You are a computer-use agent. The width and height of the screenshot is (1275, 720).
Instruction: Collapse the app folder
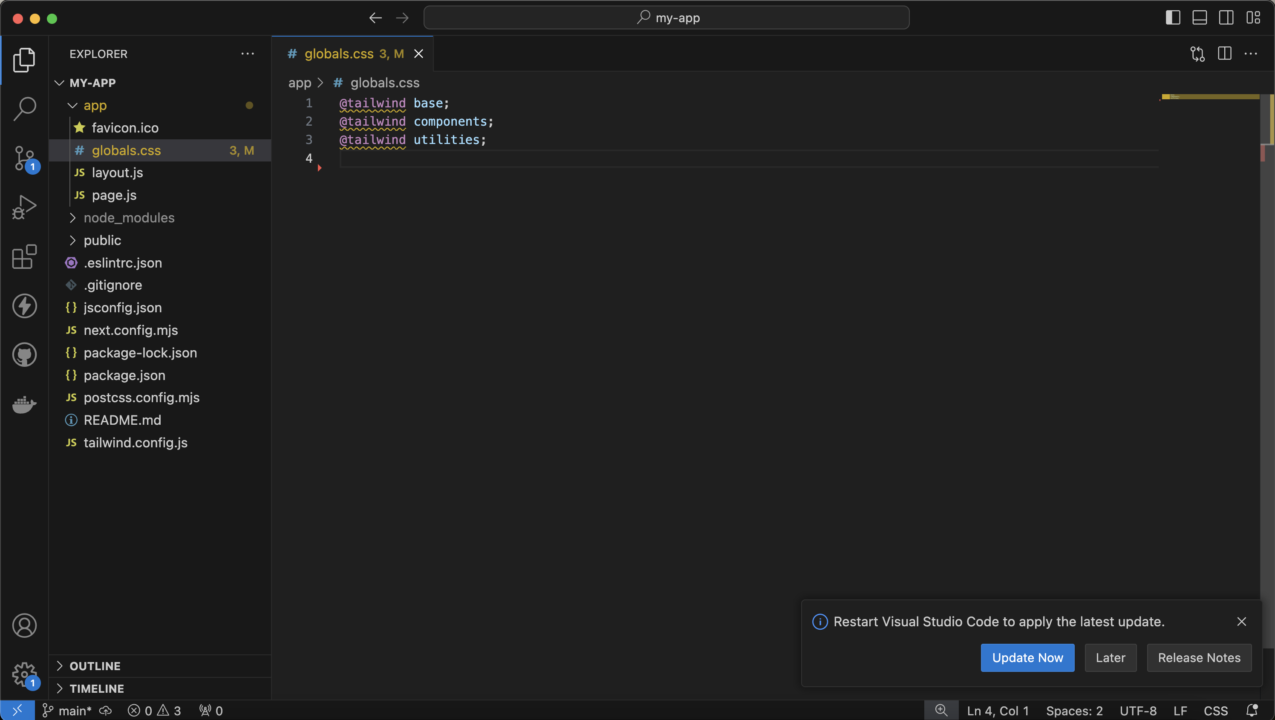pyautogui.click(x=95, y=105)
